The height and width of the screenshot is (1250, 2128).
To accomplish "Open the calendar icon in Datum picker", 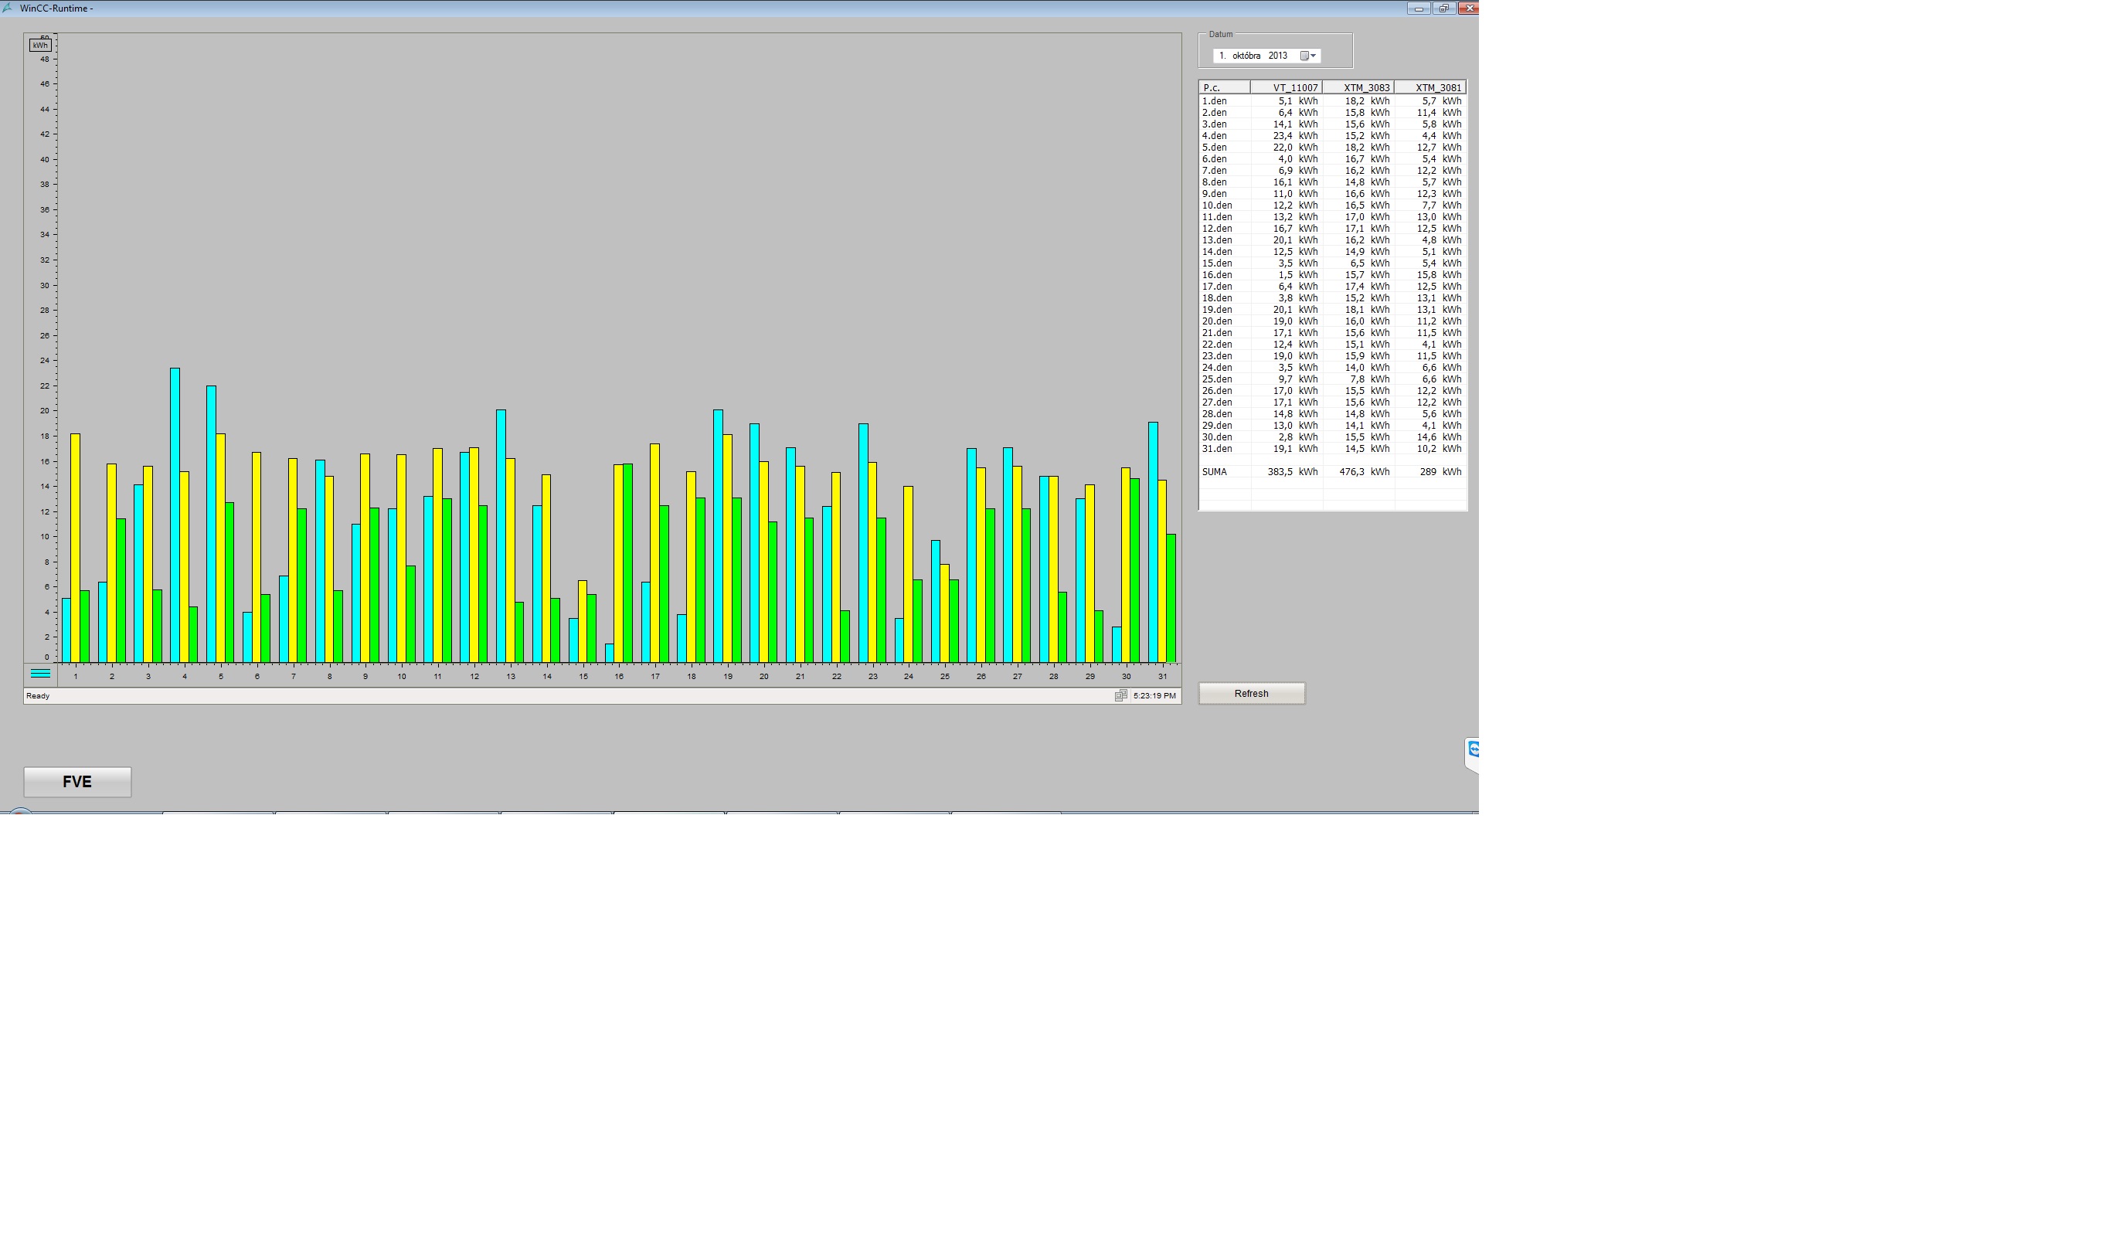I will point(1304,56).
